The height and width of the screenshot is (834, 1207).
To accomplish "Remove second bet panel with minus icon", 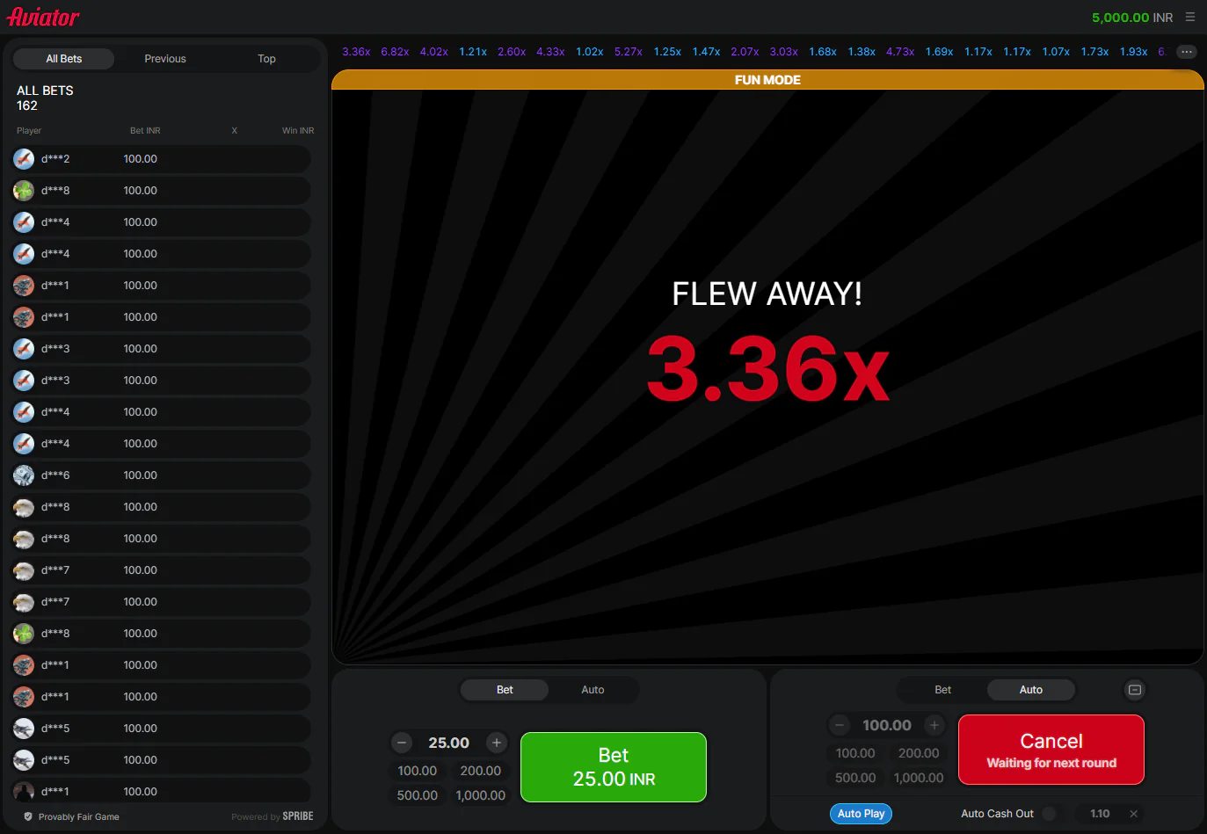I will [x=1134, y=690].
